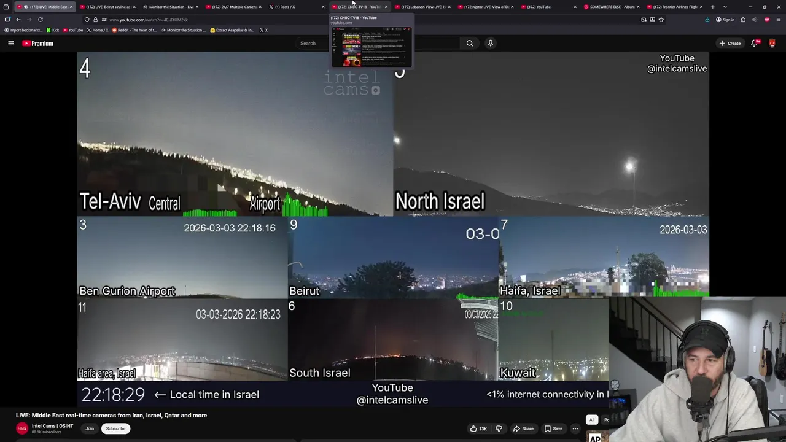Open a new browser tab with plus
Viewport: 786px width, 442px height.
click(x=713, y=7)
